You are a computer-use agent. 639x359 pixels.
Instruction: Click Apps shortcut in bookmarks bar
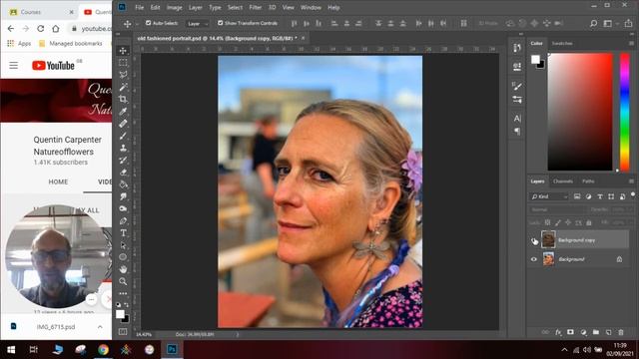(19, 43)
